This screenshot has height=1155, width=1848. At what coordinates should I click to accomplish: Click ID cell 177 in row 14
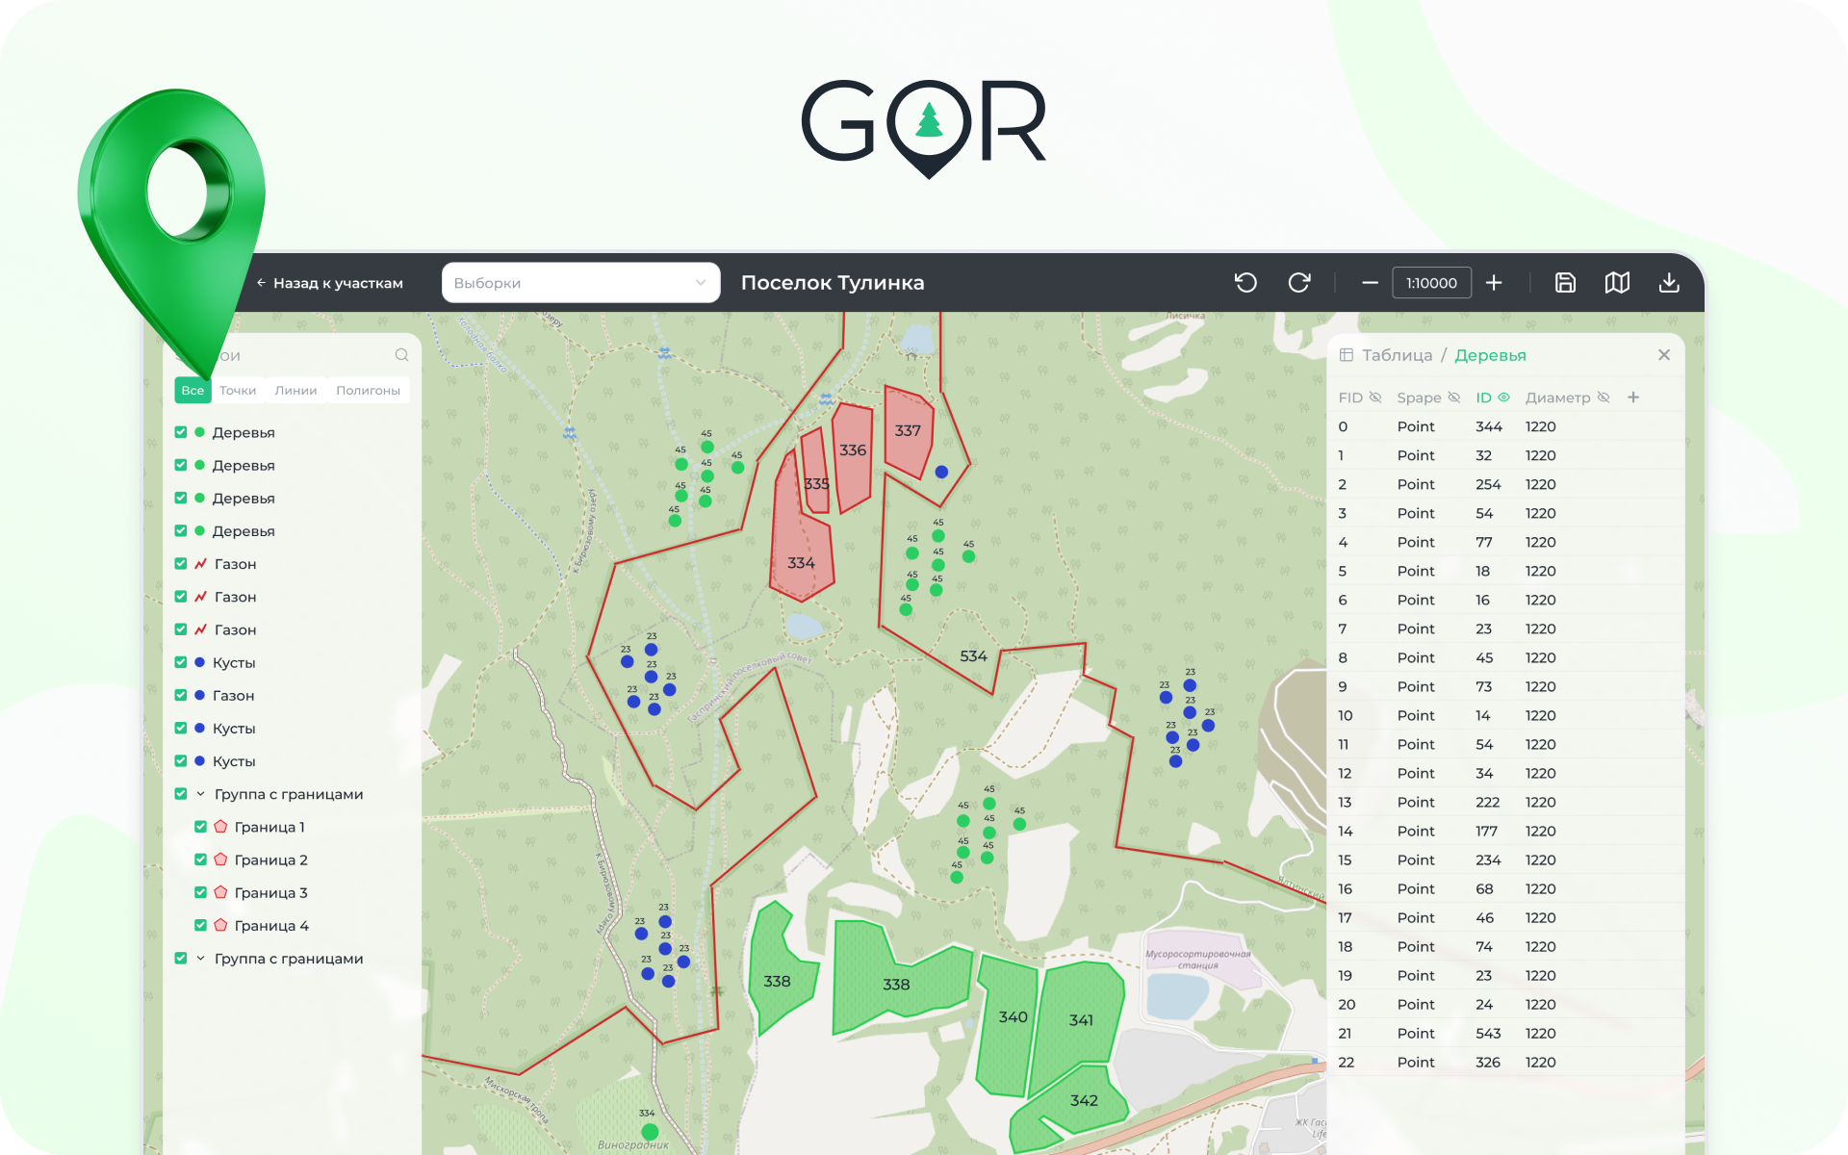click(x=1487, y=831)
